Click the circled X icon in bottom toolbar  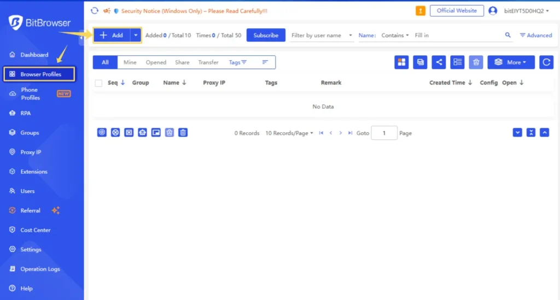115,133
